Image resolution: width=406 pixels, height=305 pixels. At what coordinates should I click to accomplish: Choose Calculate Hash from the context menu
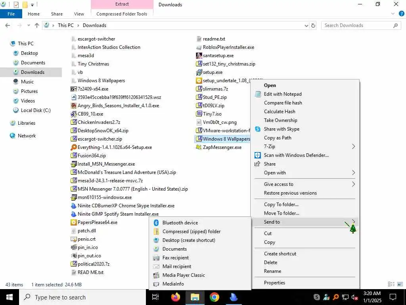pyautogui.click(x=280, y=112)
